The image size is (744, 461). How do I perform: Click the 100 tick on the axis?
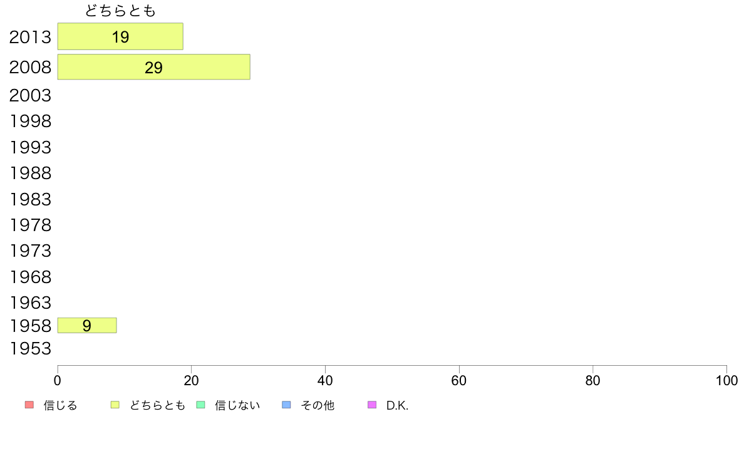pyautogui.click(x=726, y=380)
